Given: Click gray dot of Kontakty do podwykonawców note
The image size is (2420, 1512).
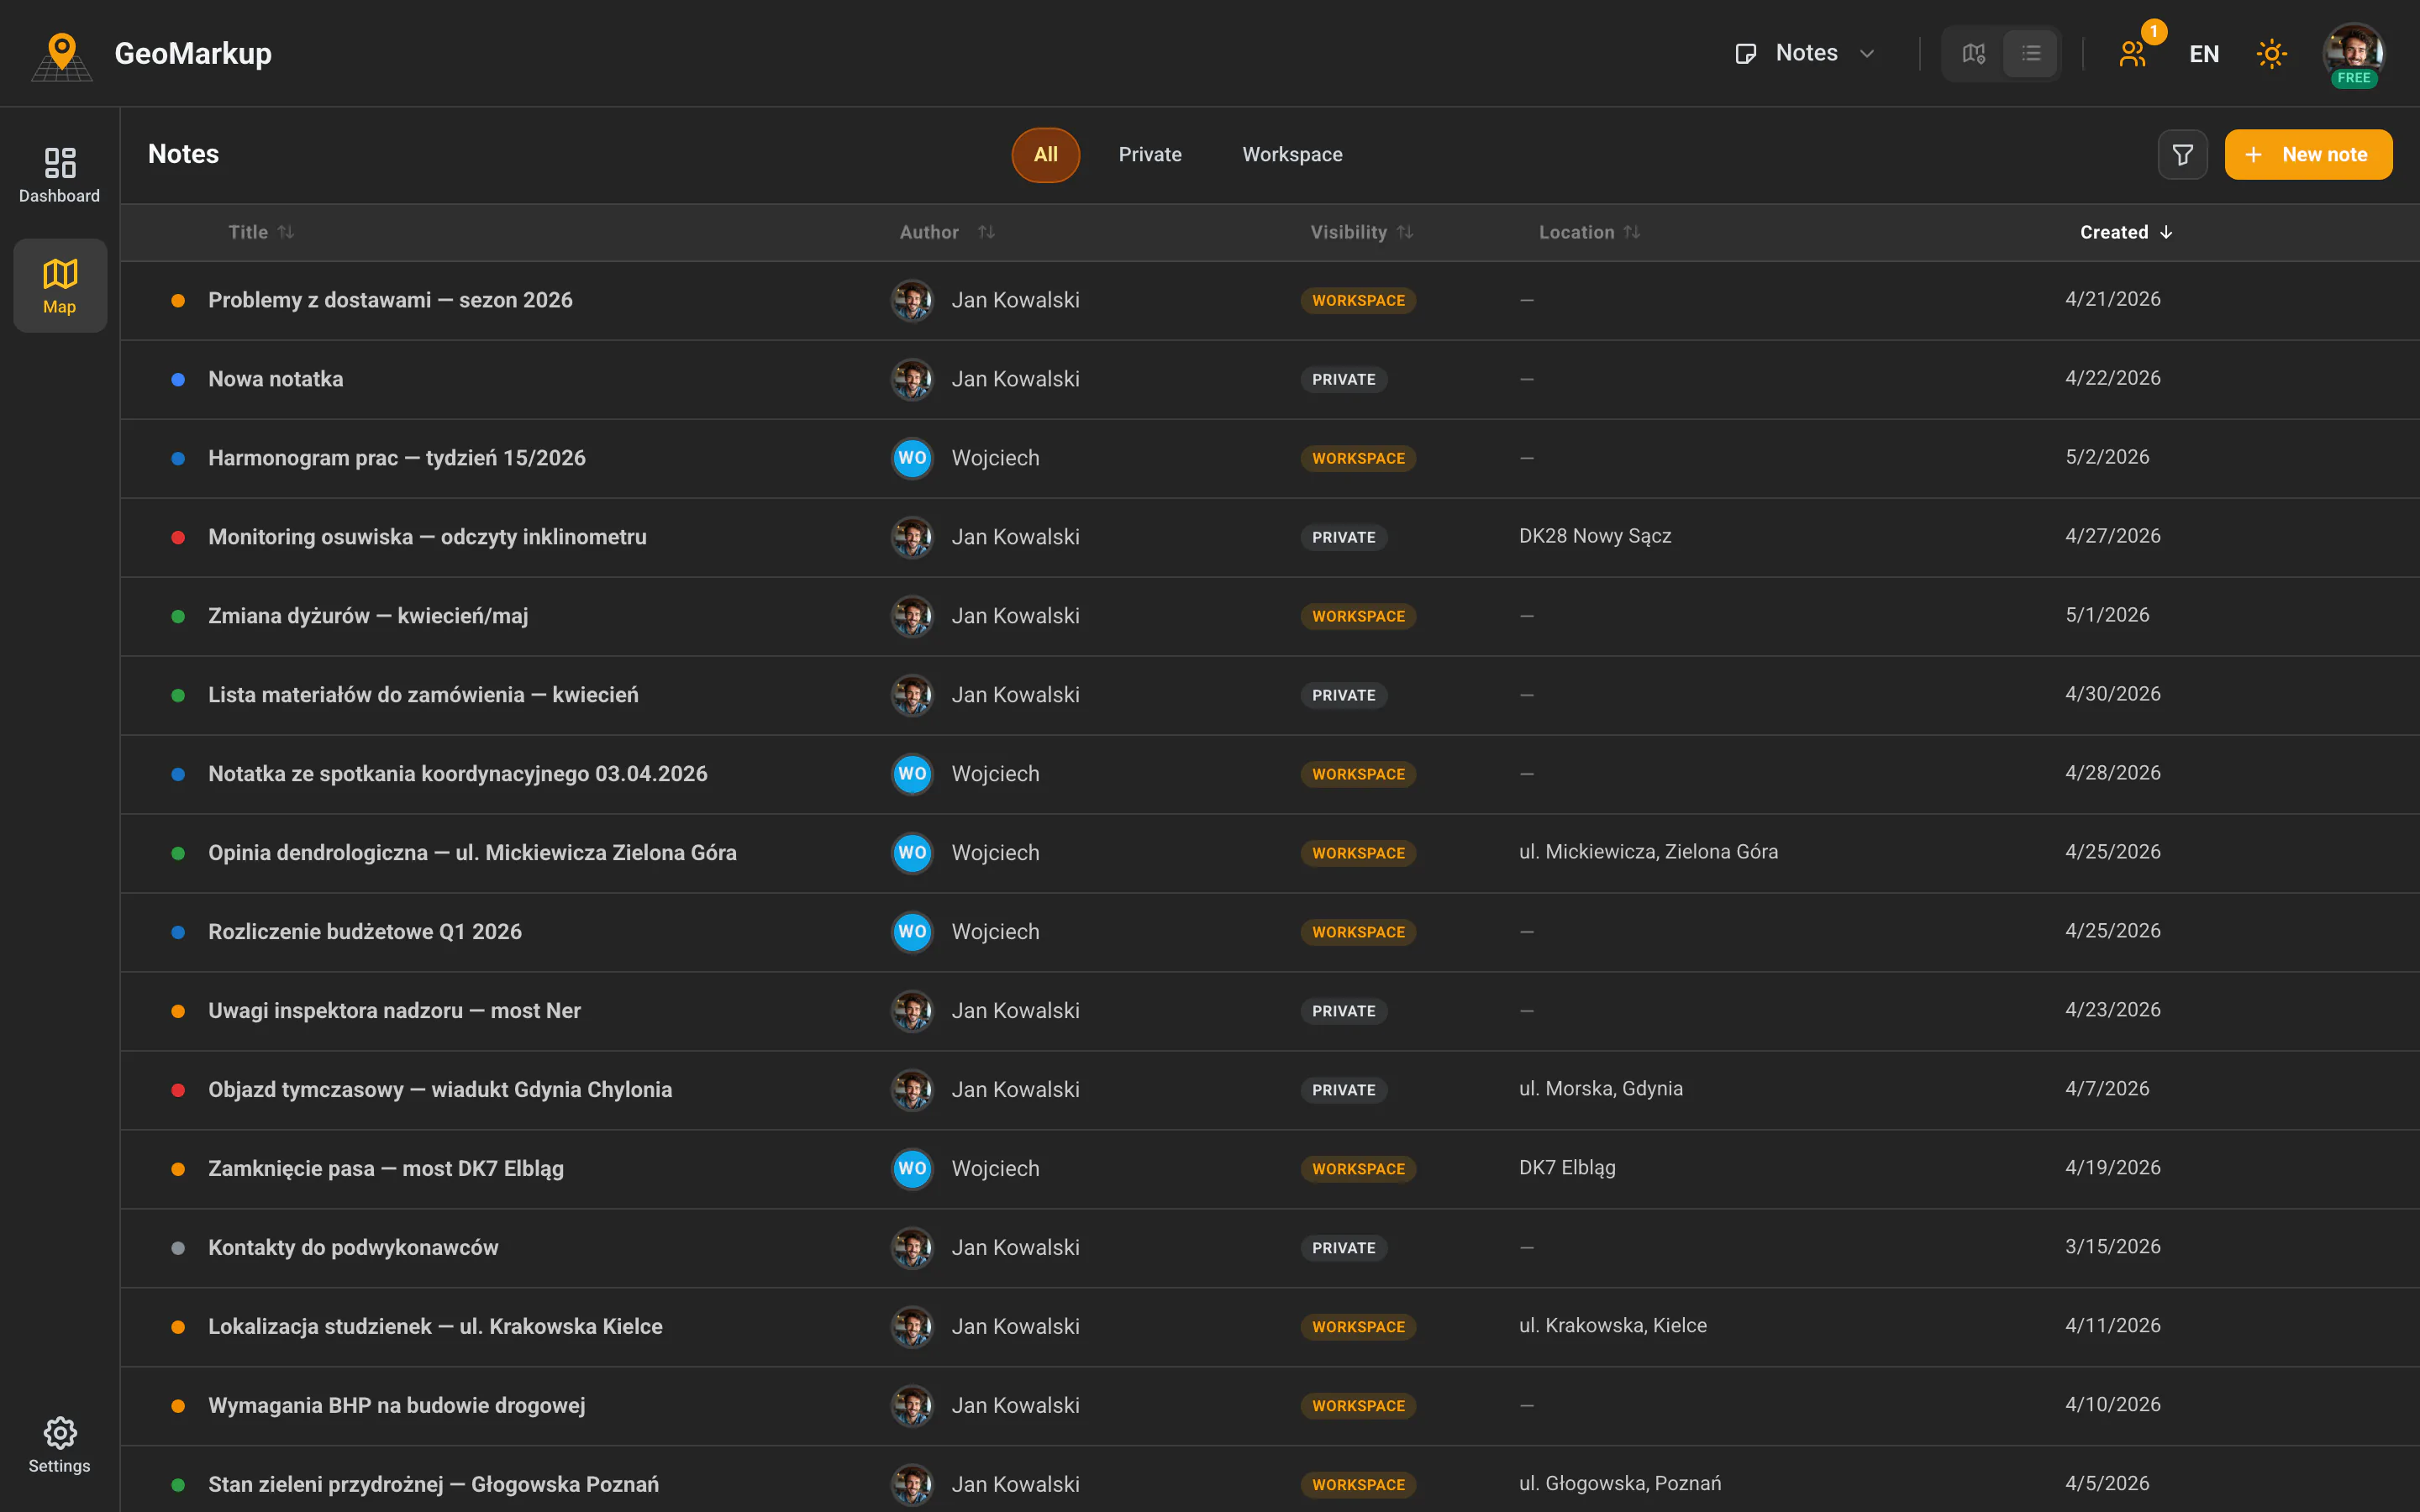Looking at the screenshot, I should pos(178,1248).
